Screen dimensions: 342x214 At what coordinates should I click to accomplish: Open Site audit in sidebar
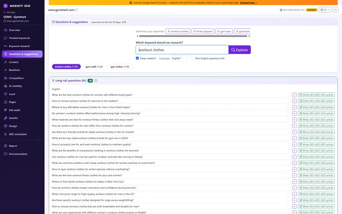pos(15,110)
